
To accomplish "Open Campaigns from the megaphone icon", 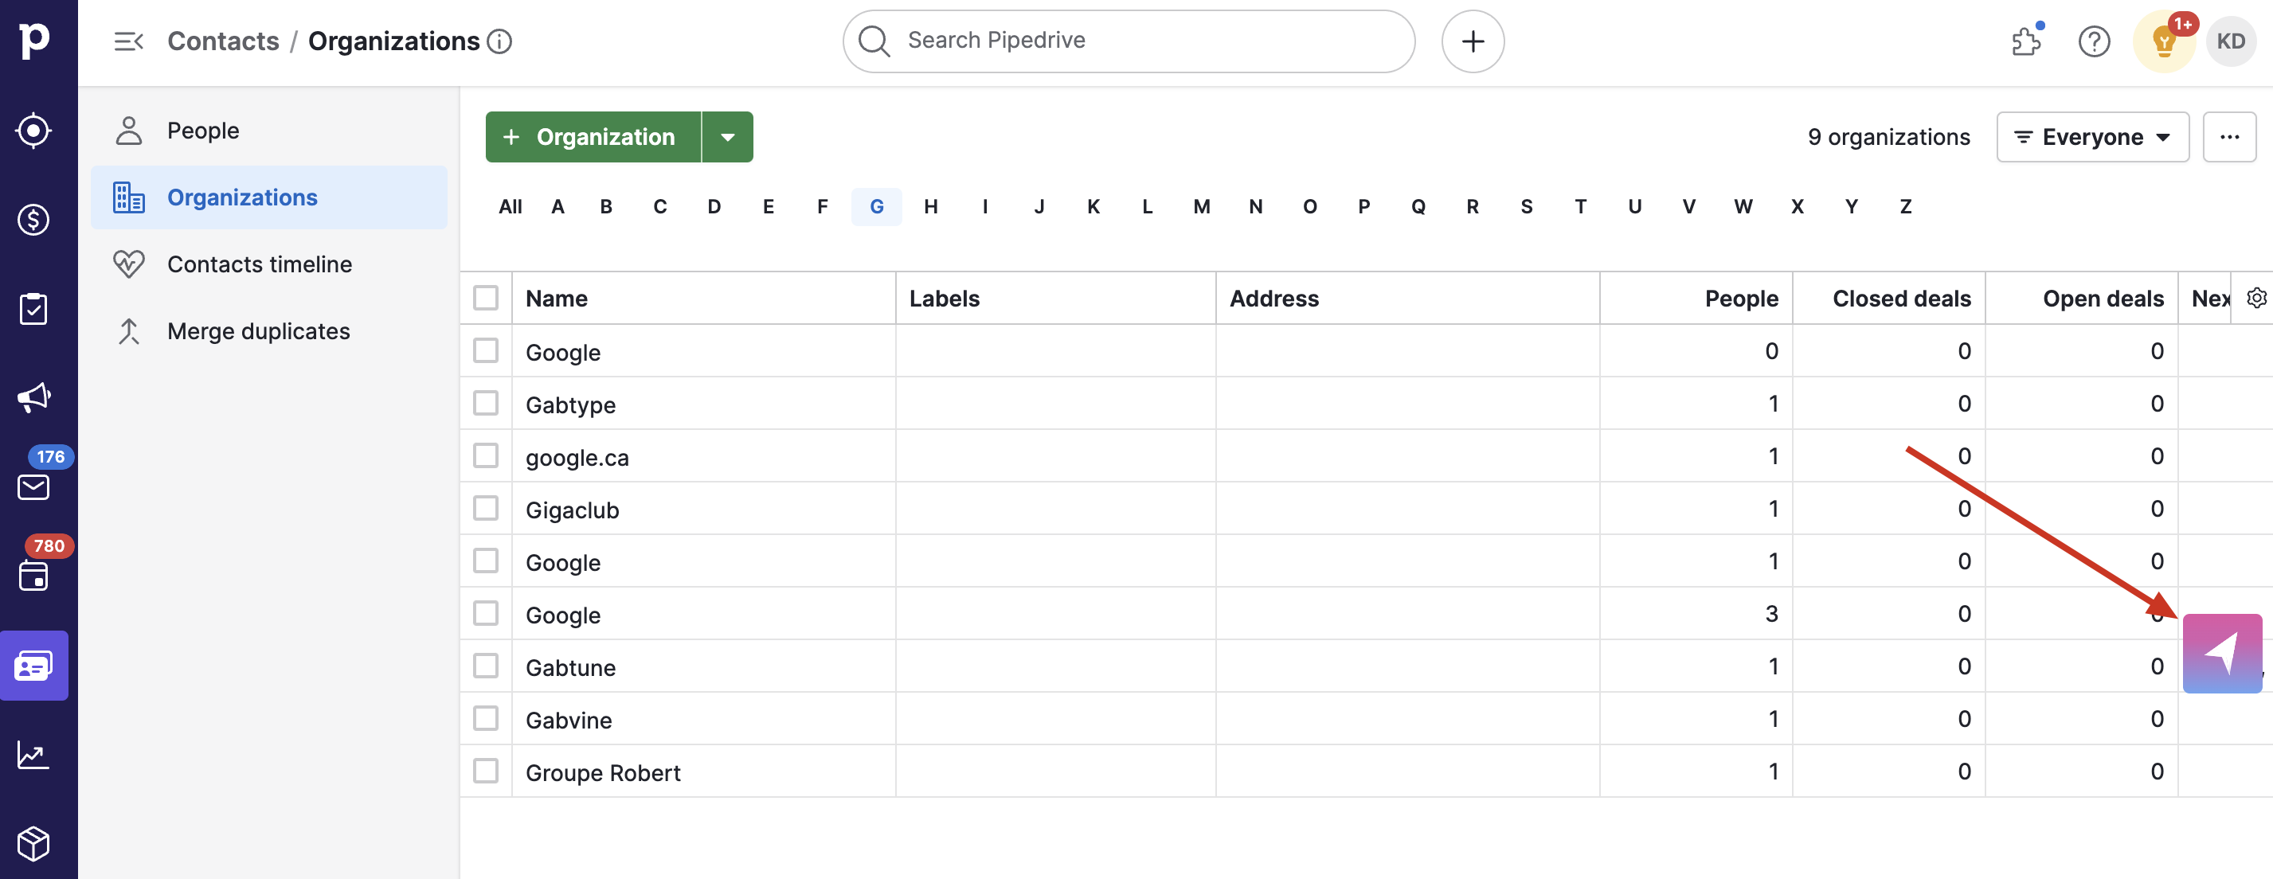I will click(33, 397).
